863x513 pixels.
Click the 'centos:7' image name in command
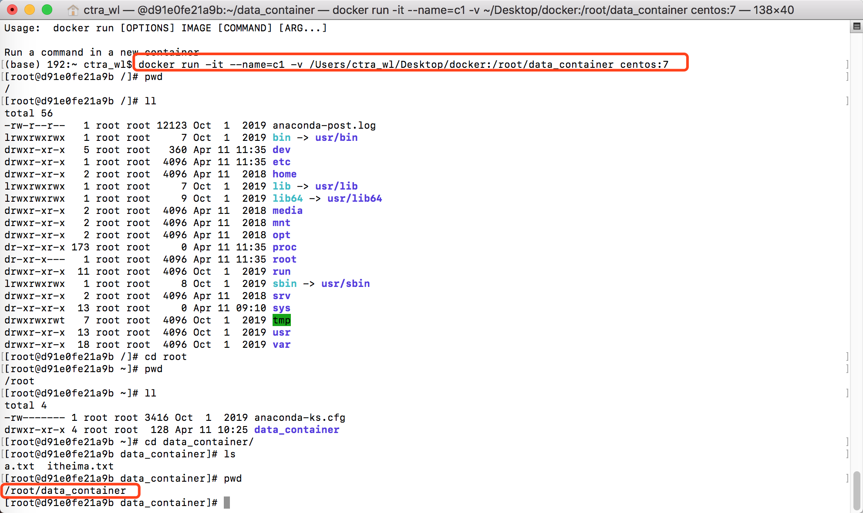644,65
